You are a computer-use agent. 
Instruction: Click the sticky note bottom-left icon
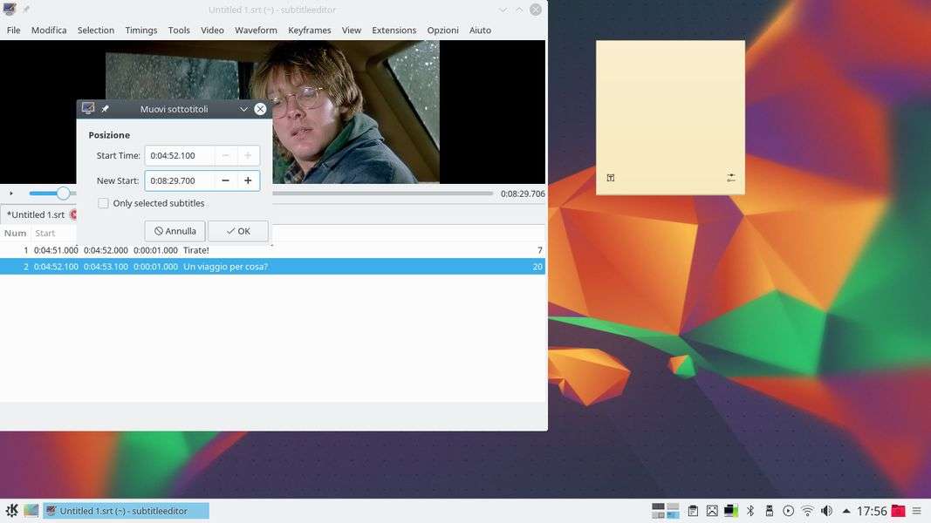(x=611, y=178)
